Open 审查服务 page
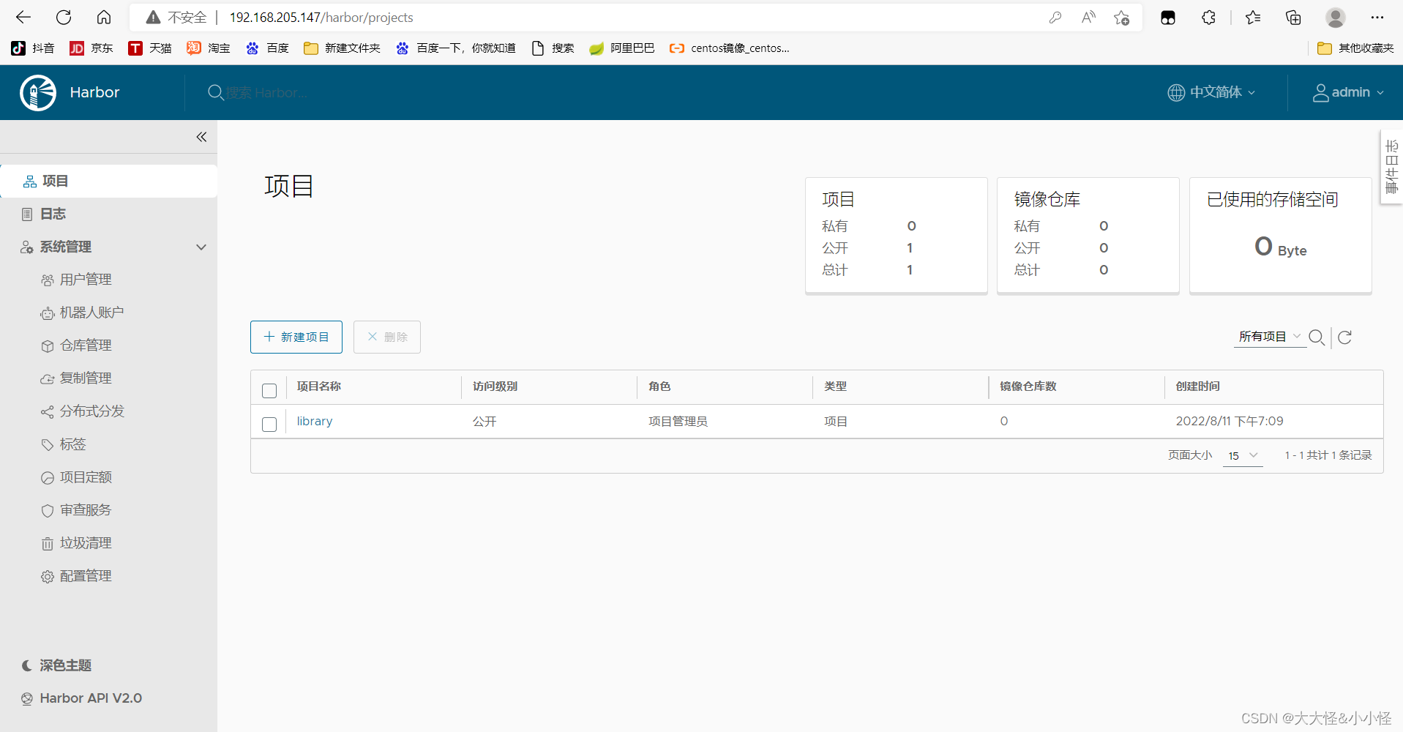 pyautogui.click(x=86, y=510)
